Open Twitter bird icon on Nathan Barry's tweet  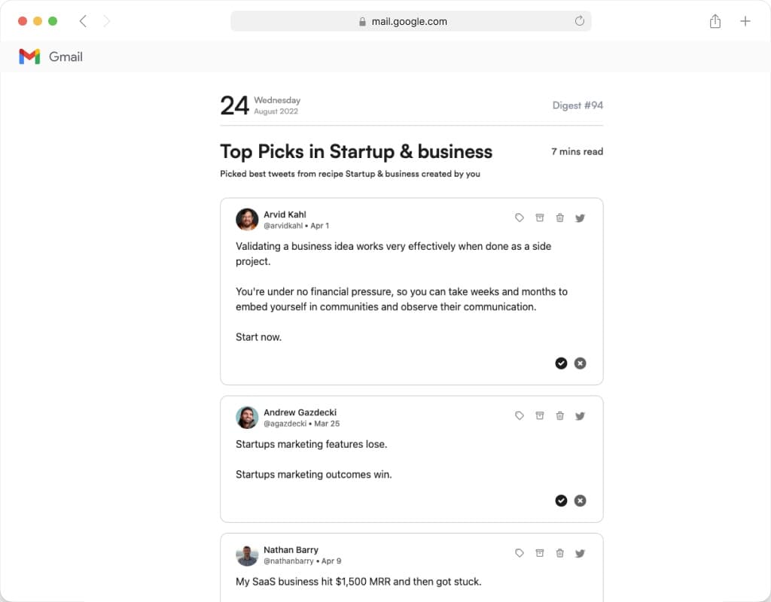[x=580, y=553]
